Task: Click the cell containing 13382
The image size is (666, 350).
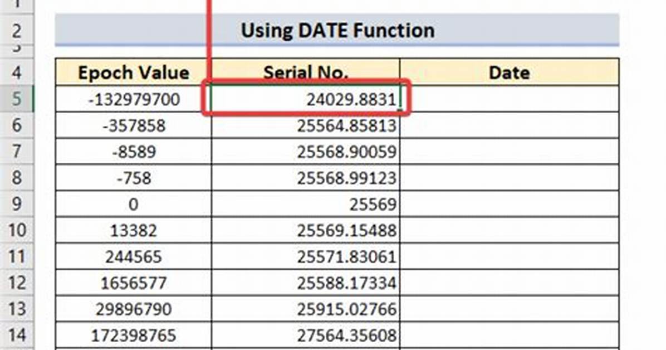Action: point(134,230)
